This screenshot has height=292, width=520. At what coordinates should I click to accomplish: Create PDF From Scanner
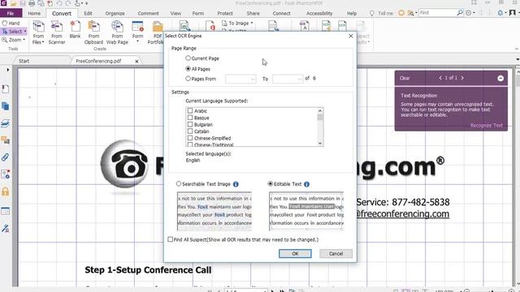click(x=57, y=32)
